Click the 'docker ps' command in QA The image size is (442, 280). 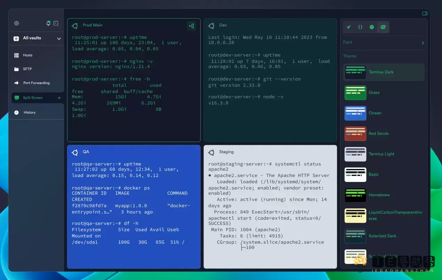tap(137, 188)
